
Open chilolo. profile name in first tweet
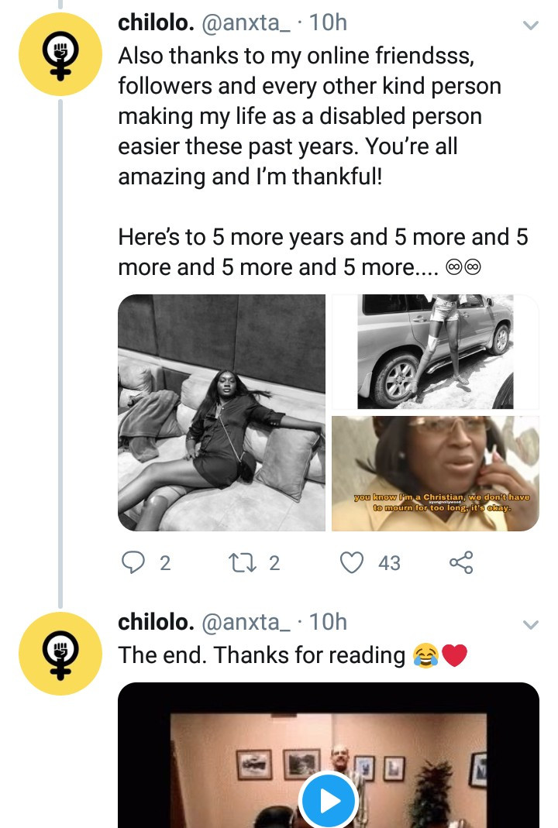[x=156, y=23]
